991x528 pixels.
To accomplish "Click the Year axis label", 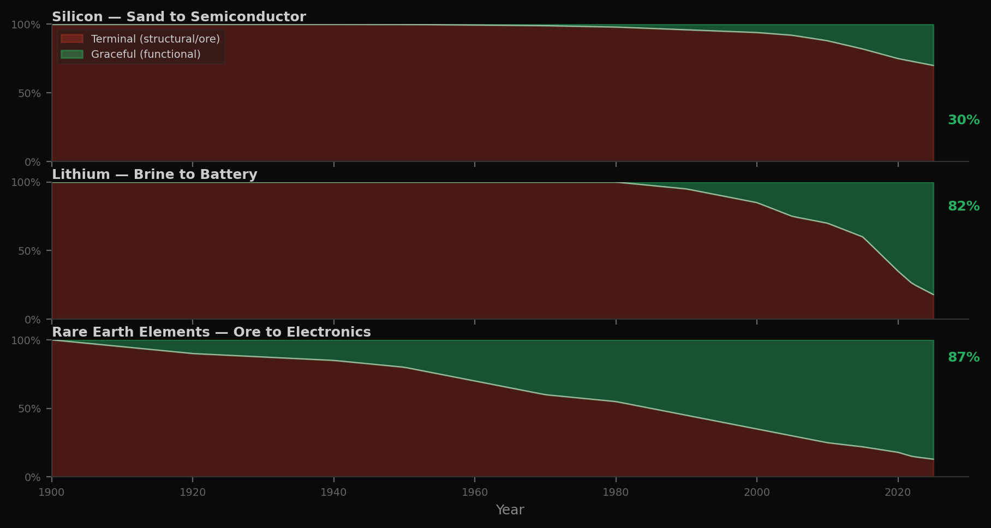I will (510, 509).
